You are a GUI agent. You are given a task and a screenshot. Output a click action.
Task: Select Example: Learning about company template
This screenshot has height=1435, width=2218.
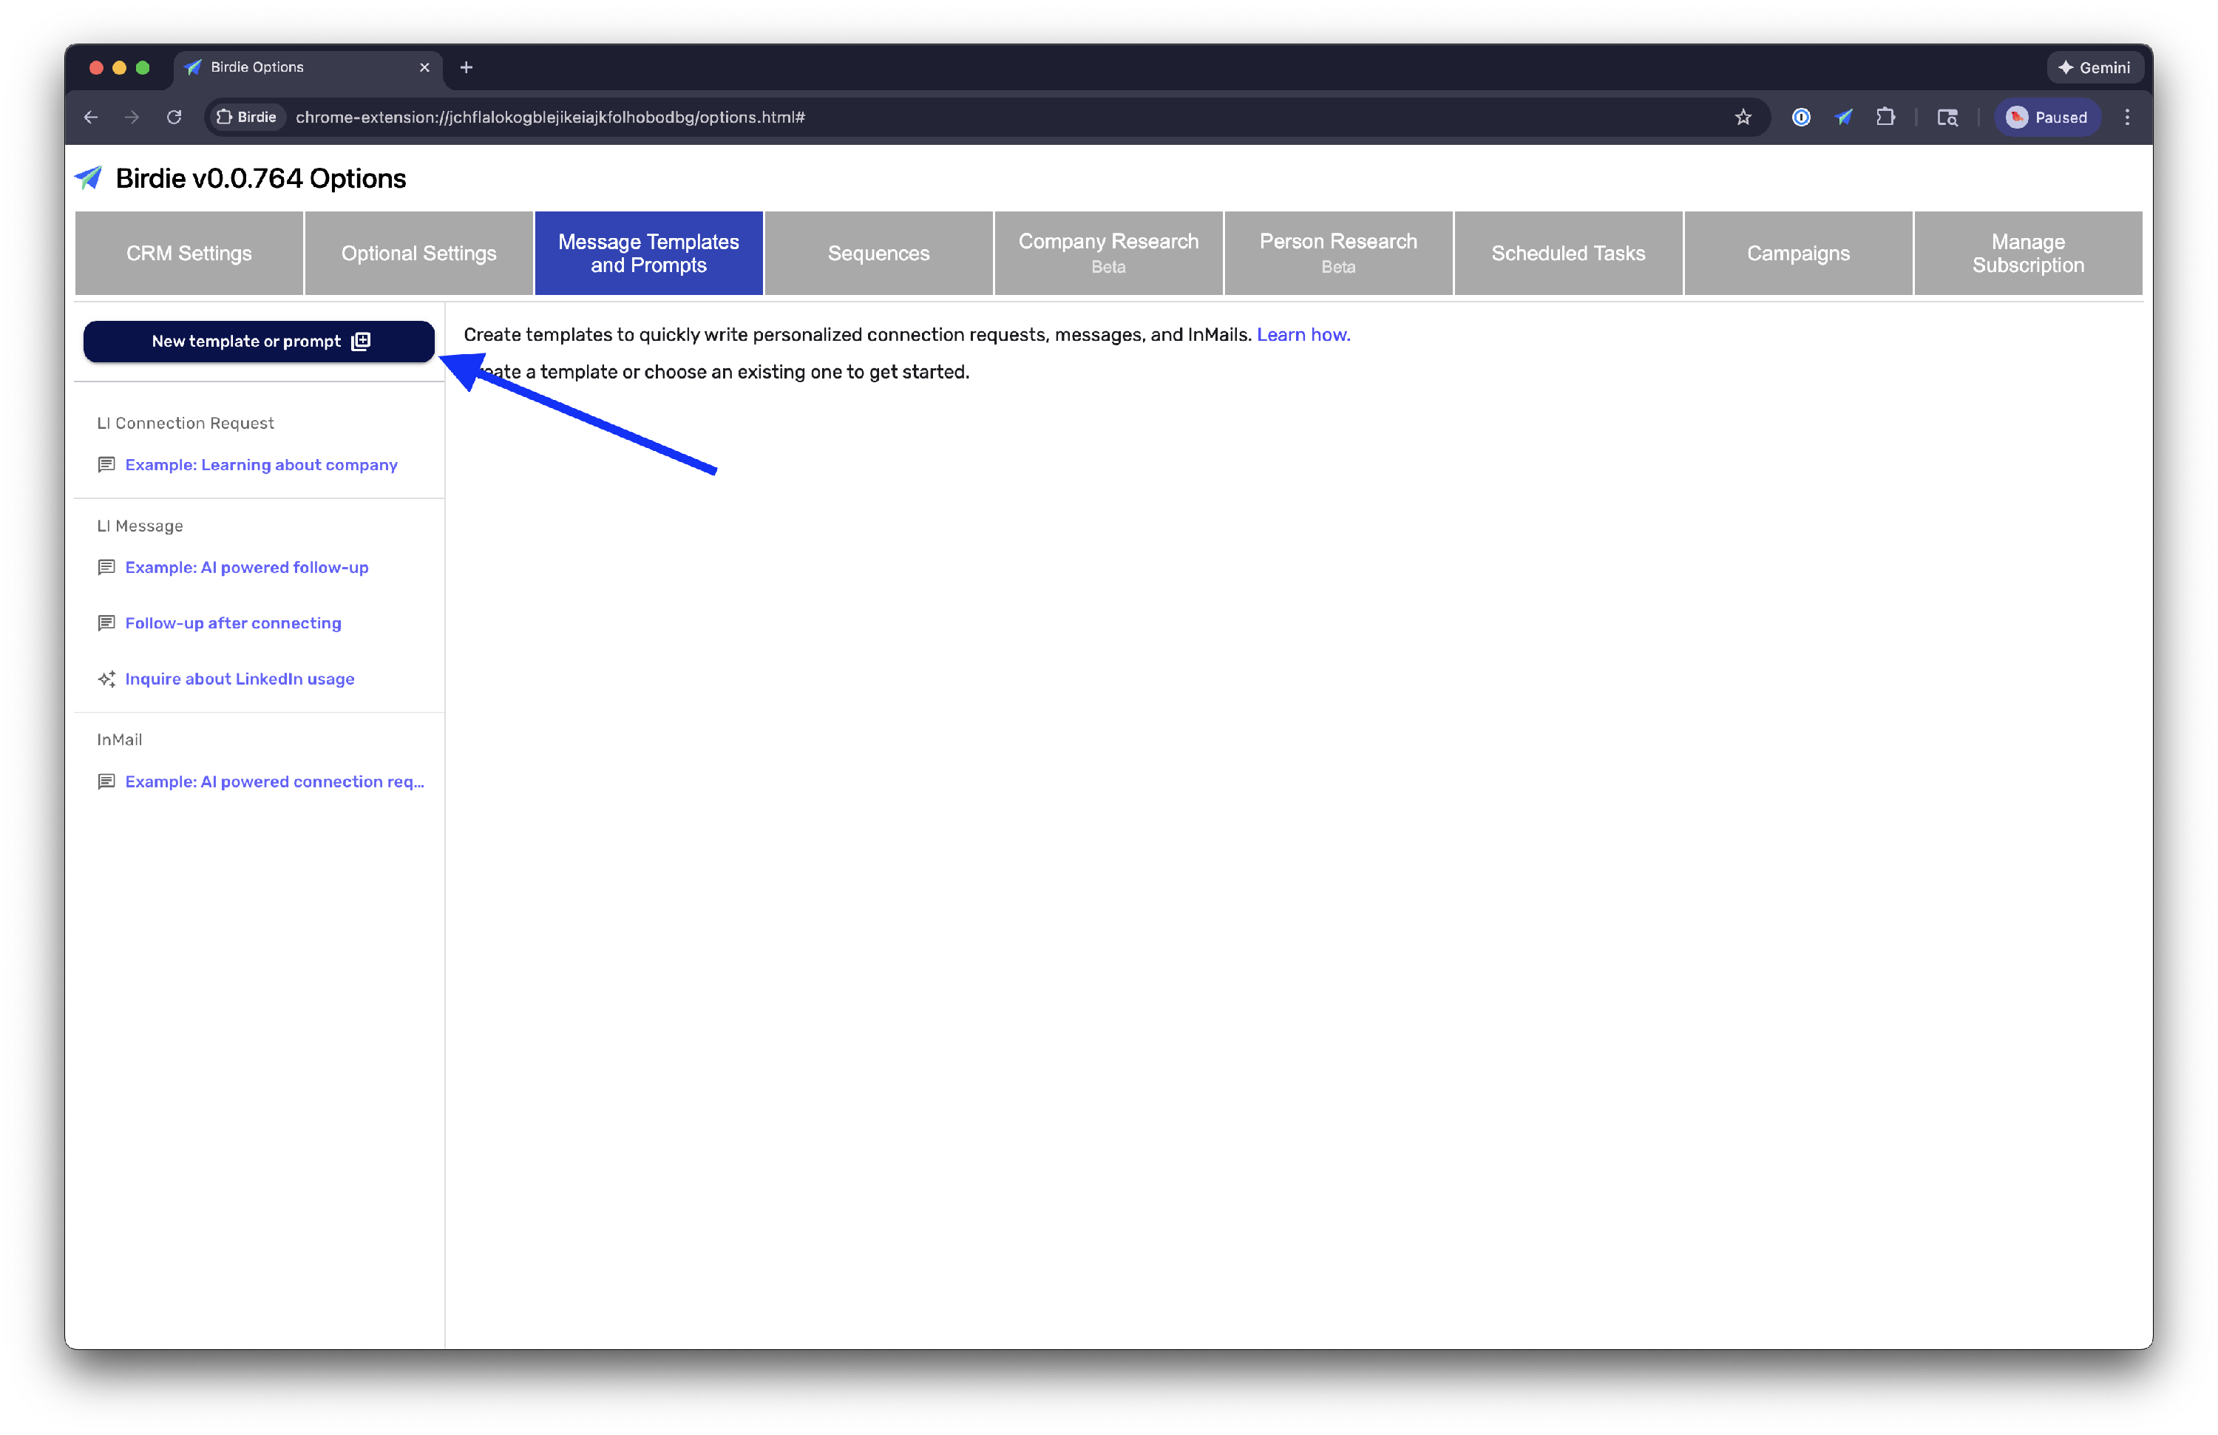point(261,465)
